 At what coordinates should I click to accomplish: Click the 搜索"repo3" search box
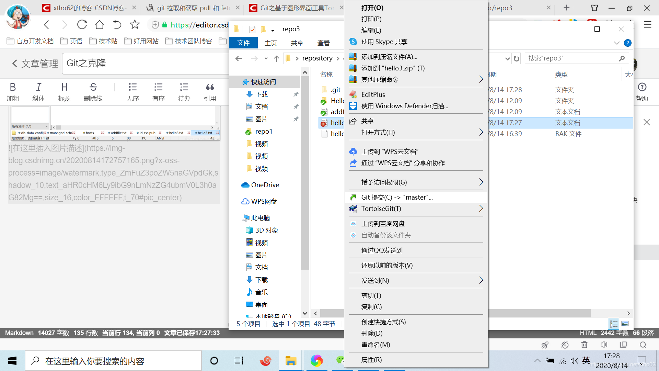[x=577, y=58]
